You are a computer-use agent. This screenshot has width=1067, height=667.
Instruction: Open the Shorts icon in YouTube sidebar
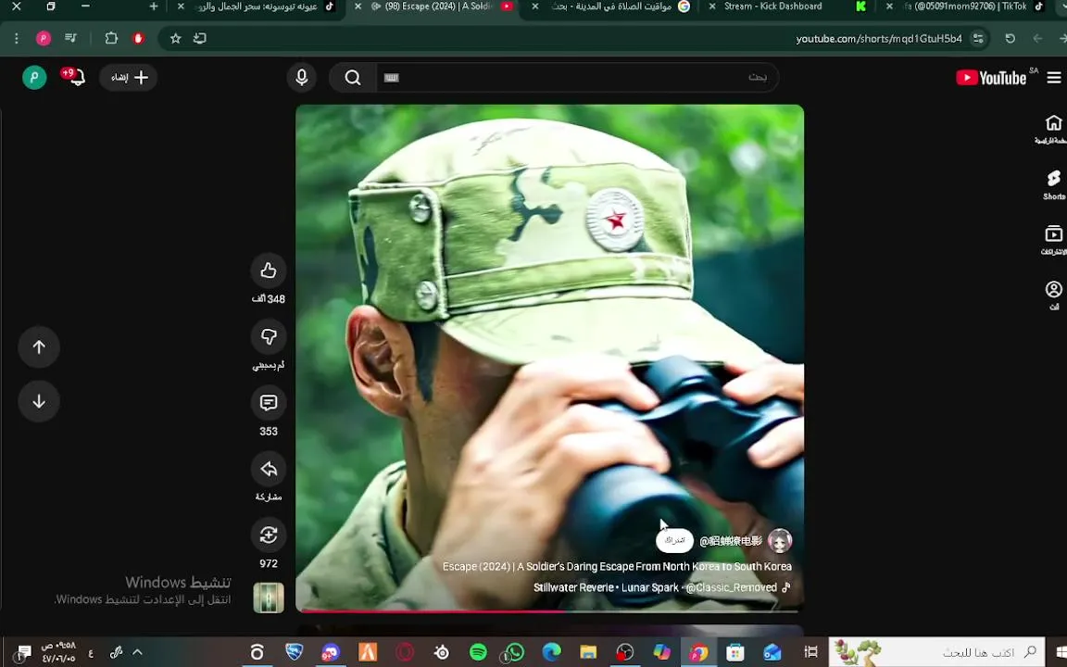[1053, 184]
